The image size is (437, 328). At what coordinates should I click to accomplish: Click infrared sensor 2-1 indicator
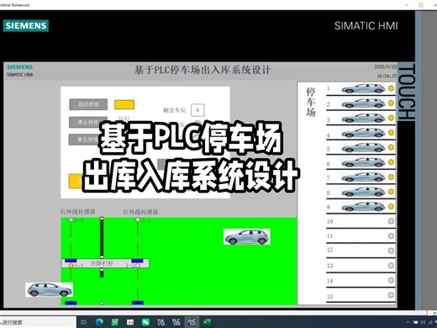[138, 220]
